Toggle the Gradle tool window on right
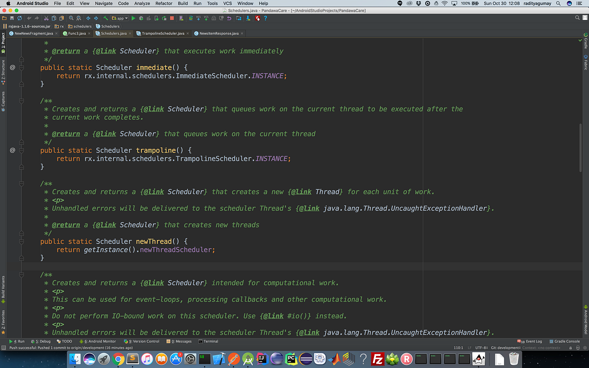This screenshot has height=368, width=589. point(586,41)
